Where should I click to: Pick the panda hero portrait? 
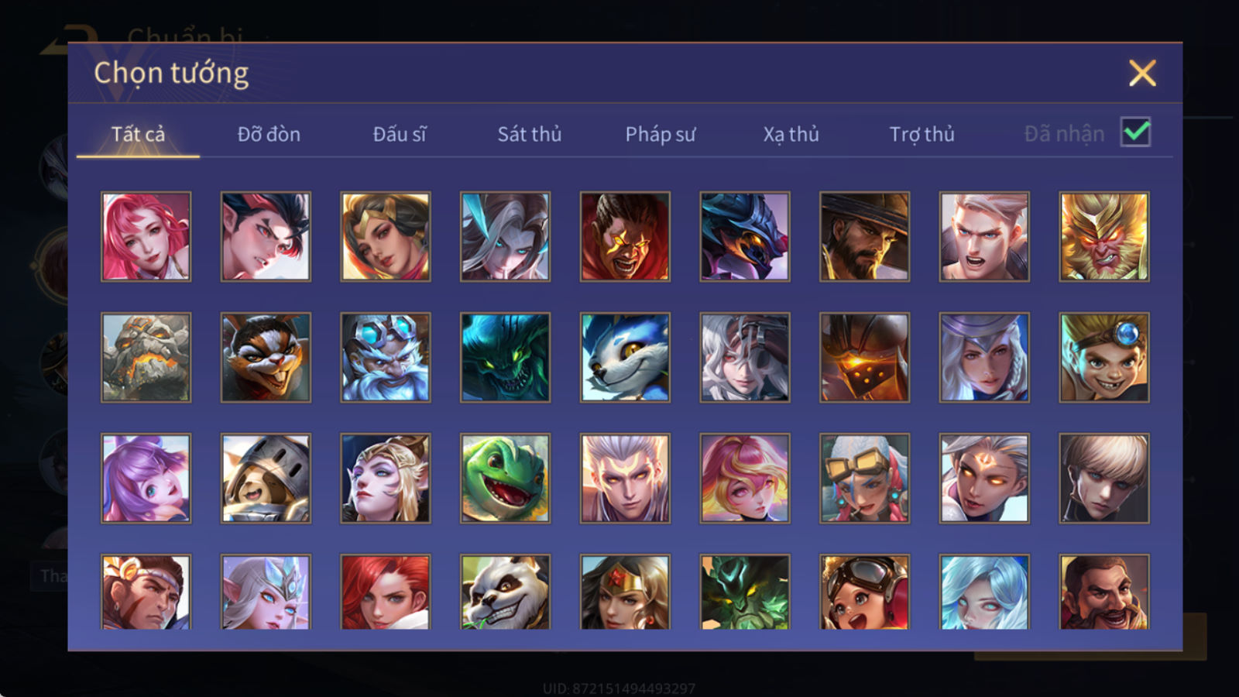505,592
